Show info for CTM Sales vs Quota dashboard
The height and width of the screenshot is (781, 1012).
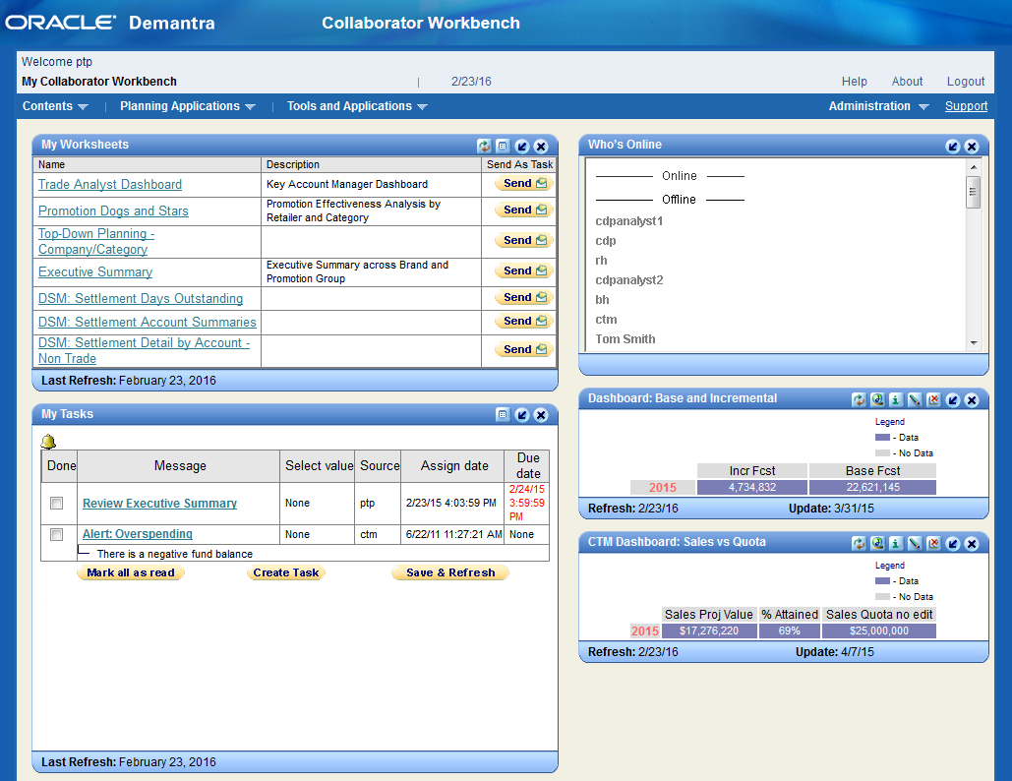(x=896, y=544)
